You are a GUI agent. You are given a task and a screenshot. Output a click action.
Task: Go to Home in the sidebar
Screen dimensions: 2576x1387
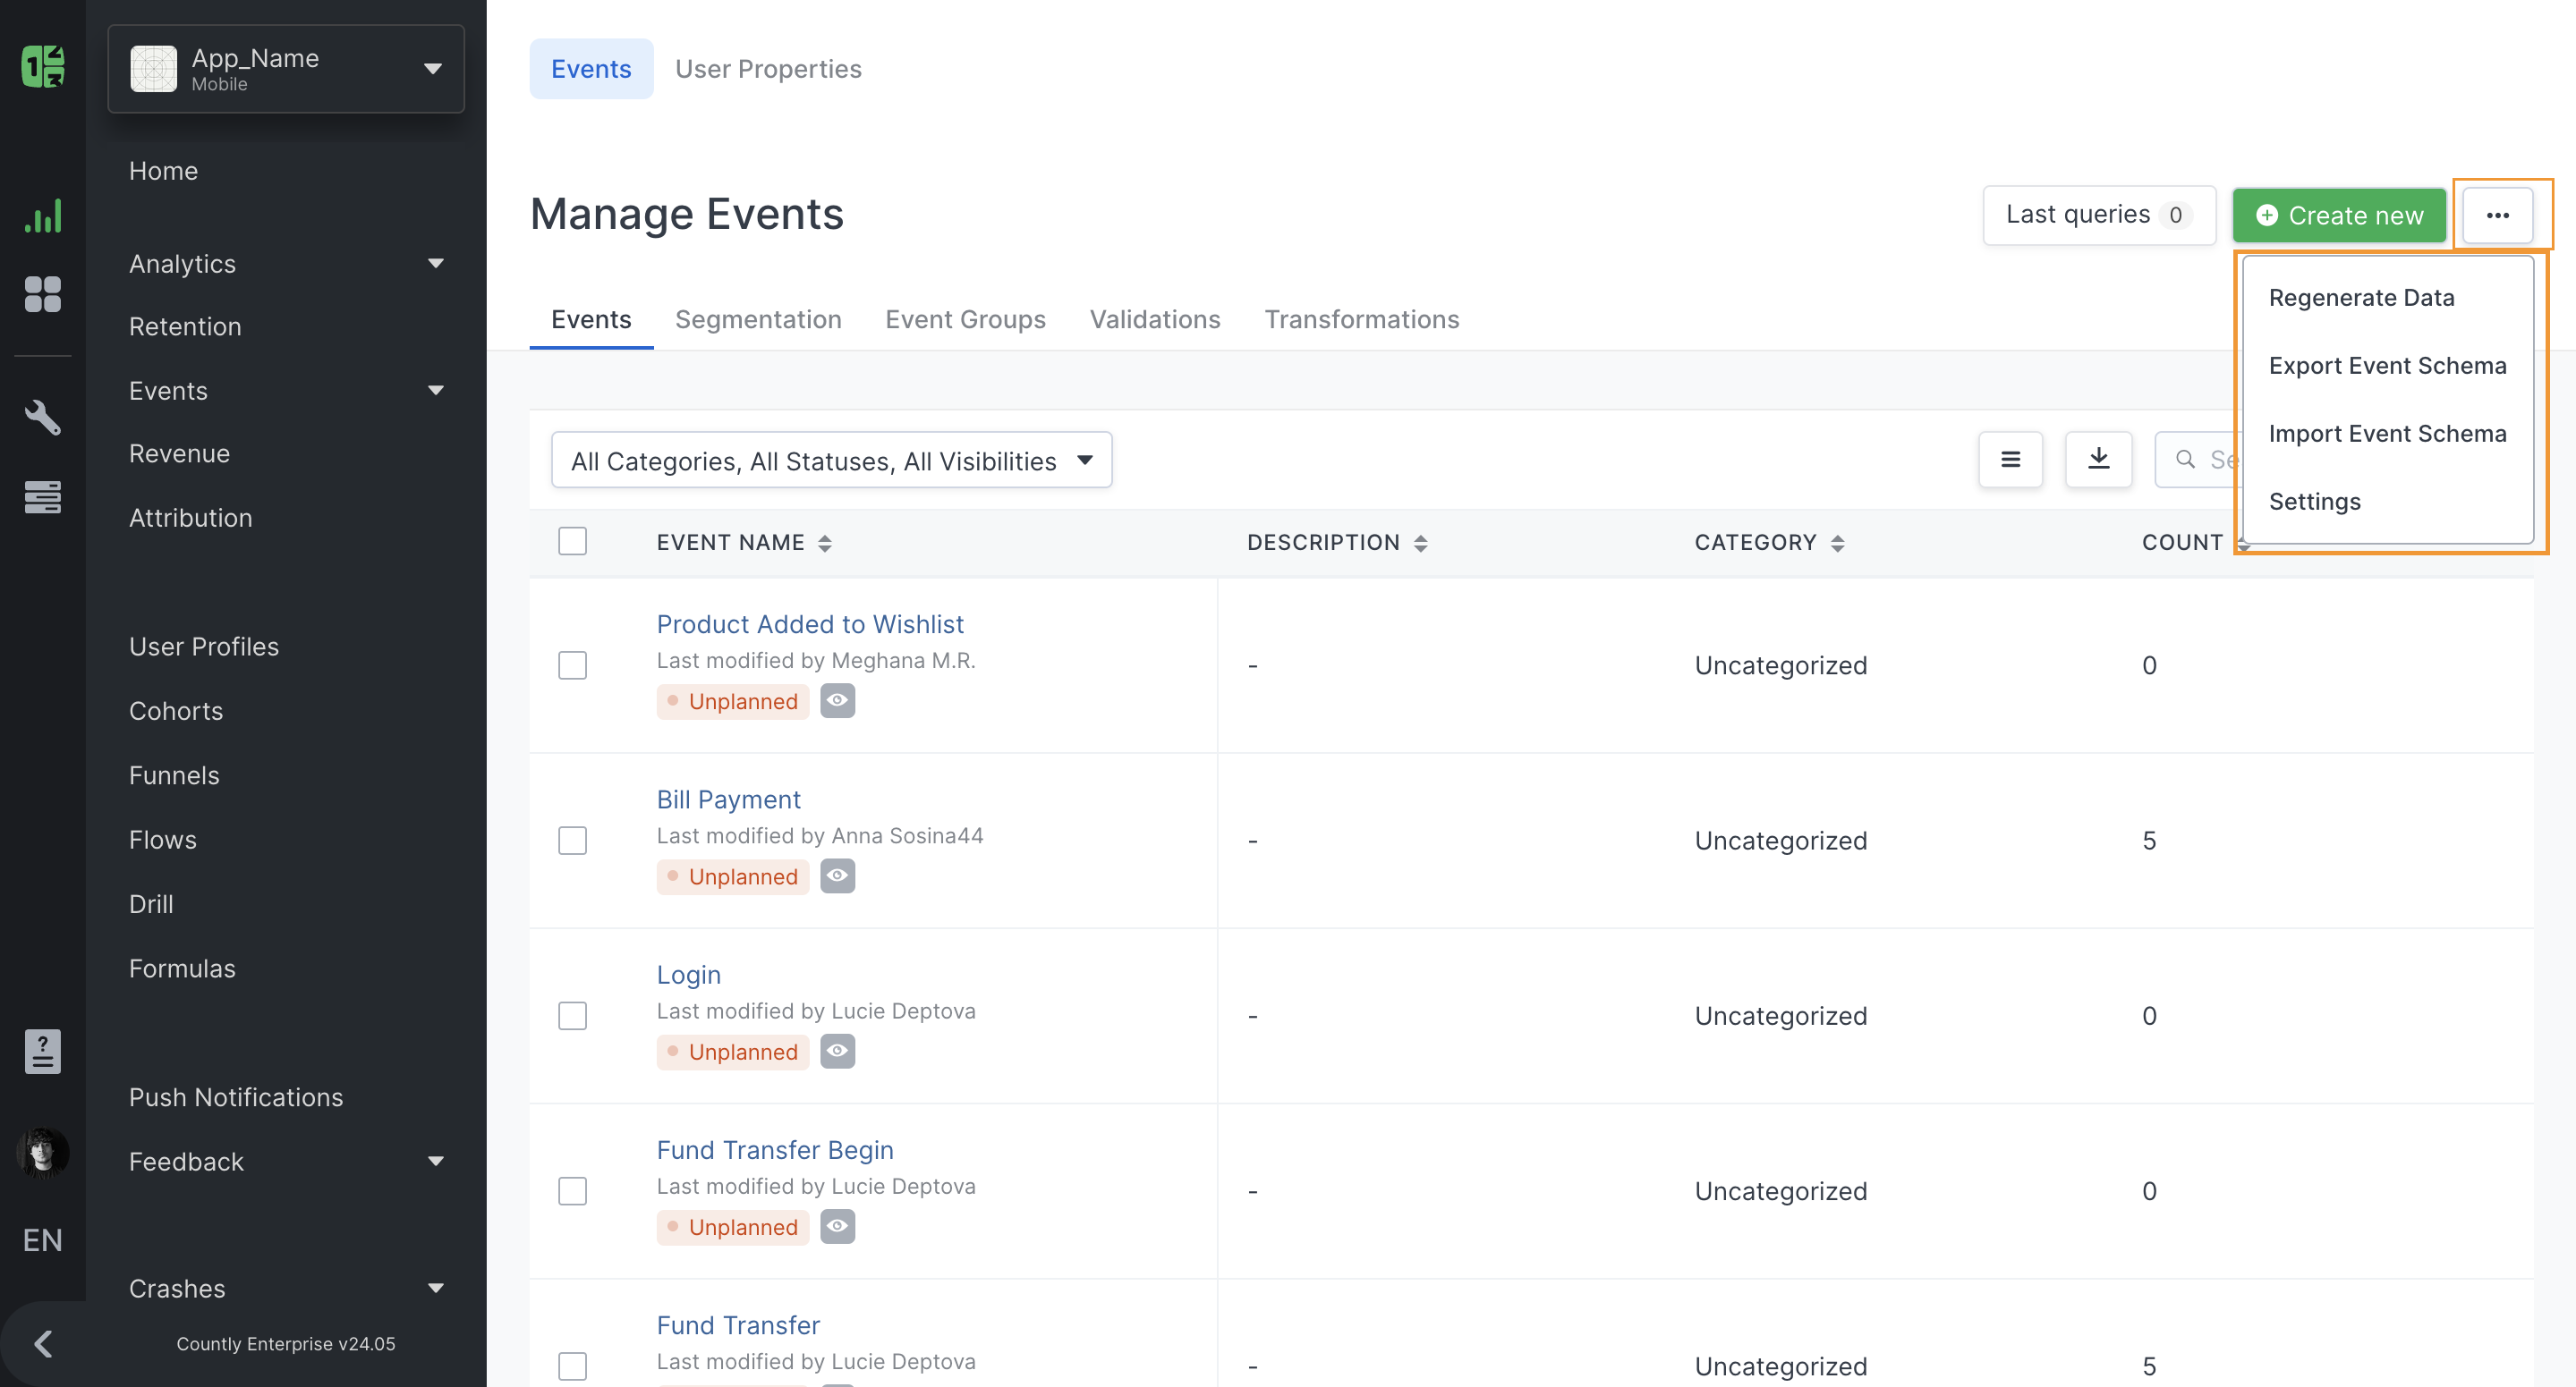[x=163, y=171]
